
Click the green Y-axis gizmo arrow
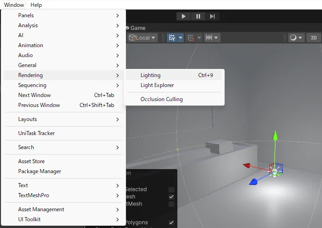(276, 136)
